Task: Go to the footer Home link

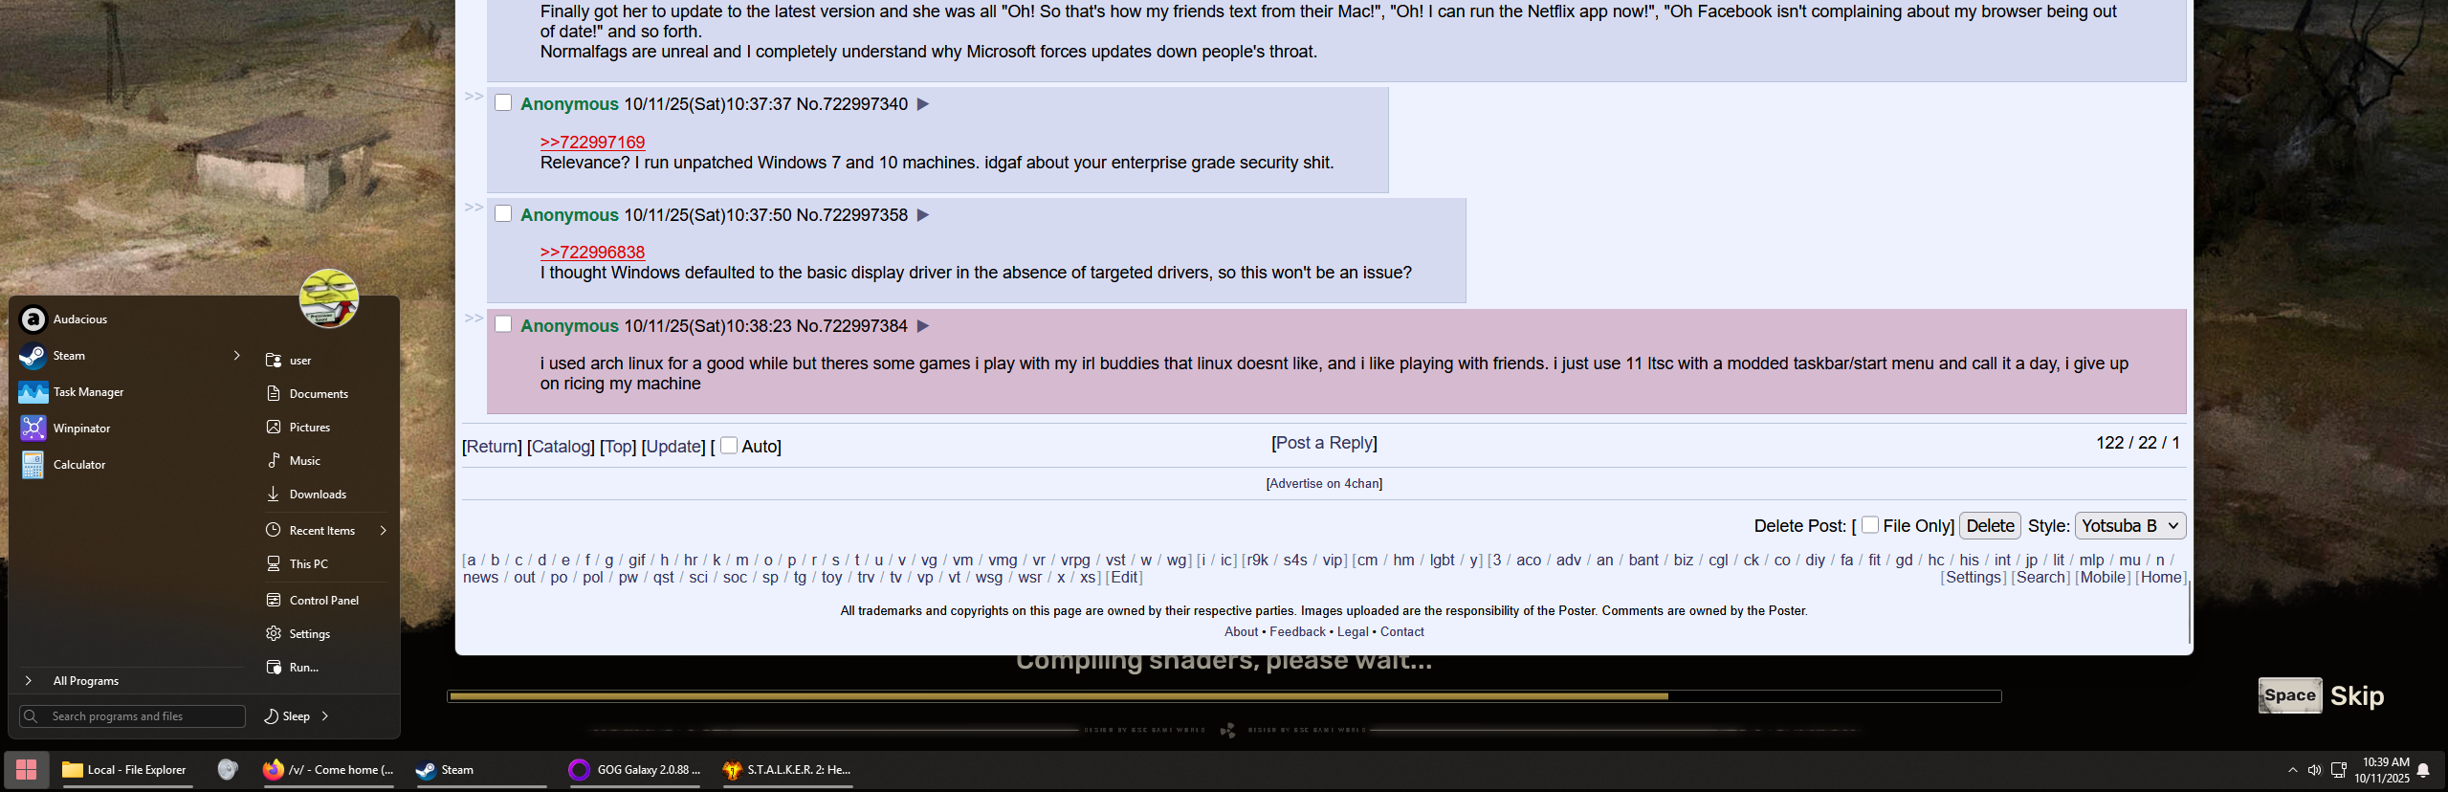Action: tap(2161, 578)
